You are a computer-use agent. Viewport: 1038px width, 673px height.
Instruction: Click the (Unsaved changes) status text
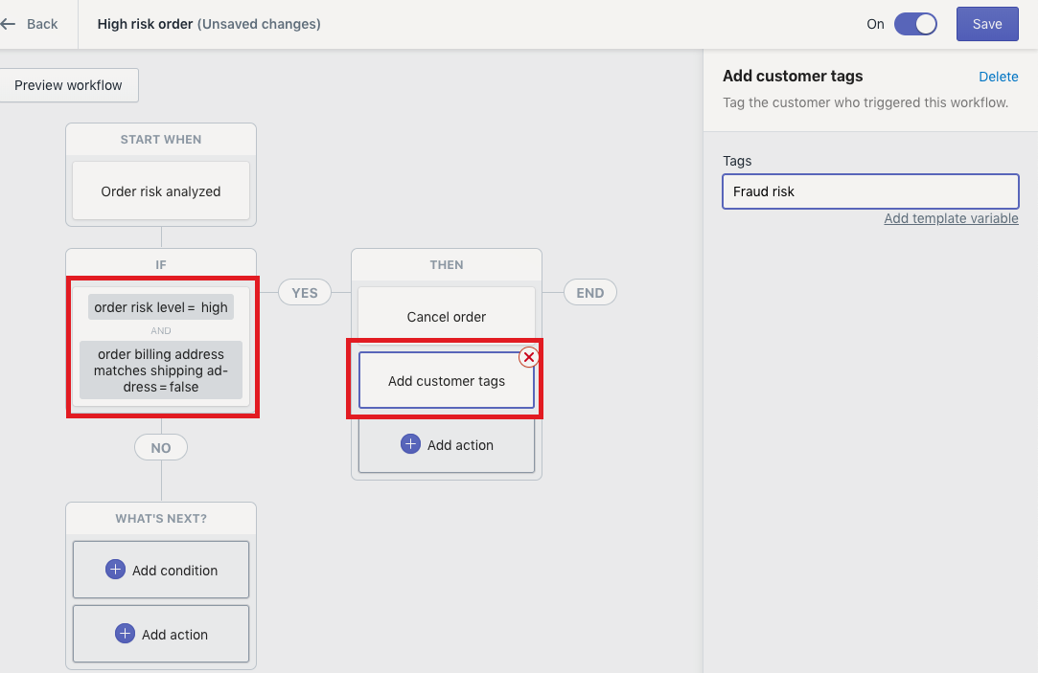point(259,24)
